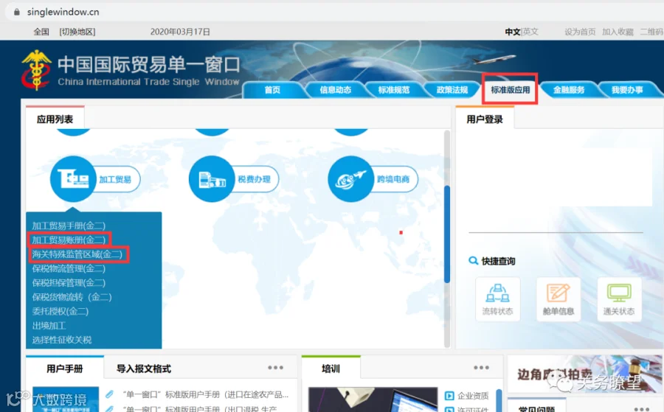Expand more options in 培训 panel
Viewport: 664px width, 412px height.
click(481, 368)
